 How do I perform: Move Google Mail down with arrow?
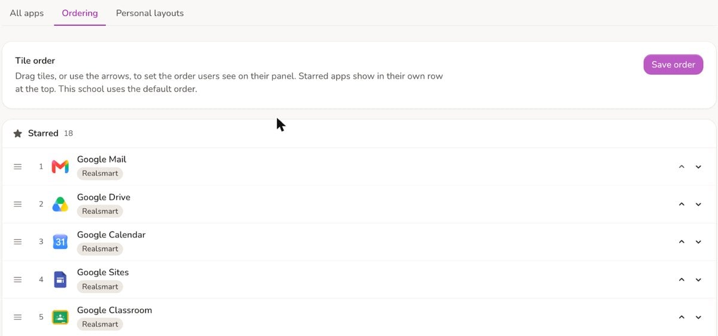(x=698, y=167)
